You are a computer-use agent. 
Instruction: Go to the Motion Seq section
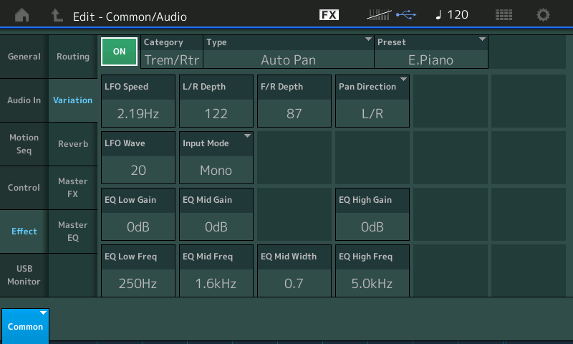pyautogui.click(x=24, y=144)
